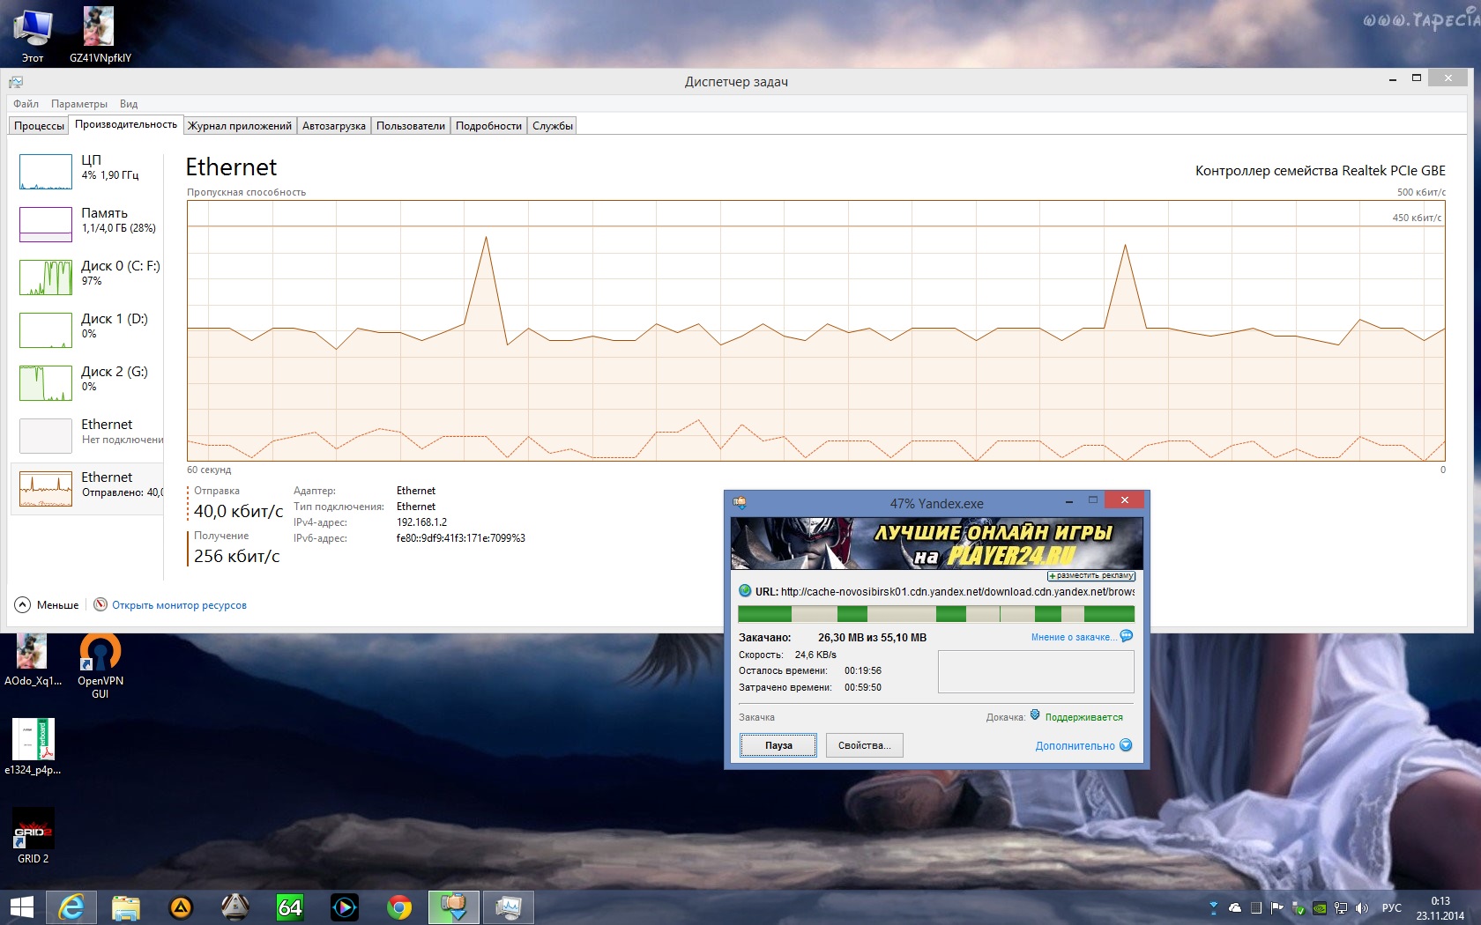Expand the Дополнительно download details
This screenshot has height=925, width=1481.
[x=1083, y=745]
